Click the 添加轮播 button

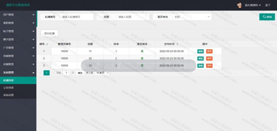click(x=50, y=33)
